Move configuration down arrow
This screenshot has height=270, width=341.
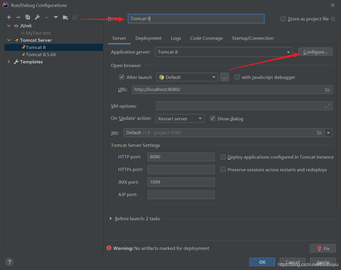click(x=56, y=17)
